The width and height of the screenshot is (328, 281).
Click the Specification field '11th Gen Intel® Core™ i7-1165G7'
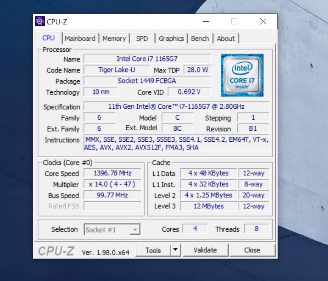coord(176,106)
